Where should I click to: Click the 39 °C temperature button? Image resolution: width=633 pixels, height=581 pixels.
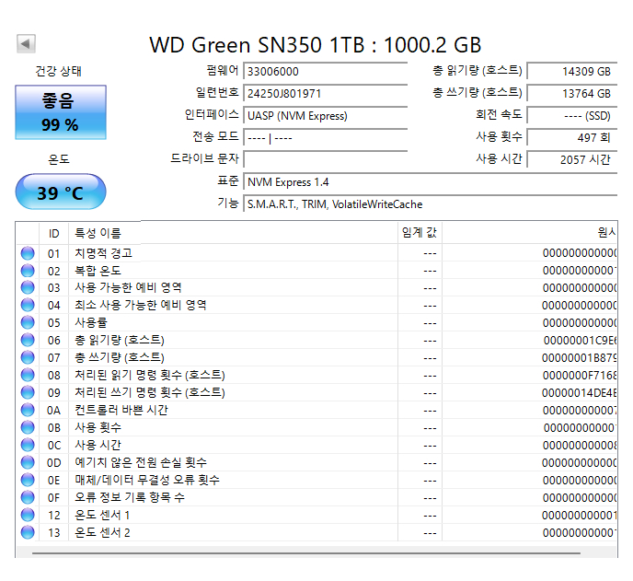coord(61,192)
